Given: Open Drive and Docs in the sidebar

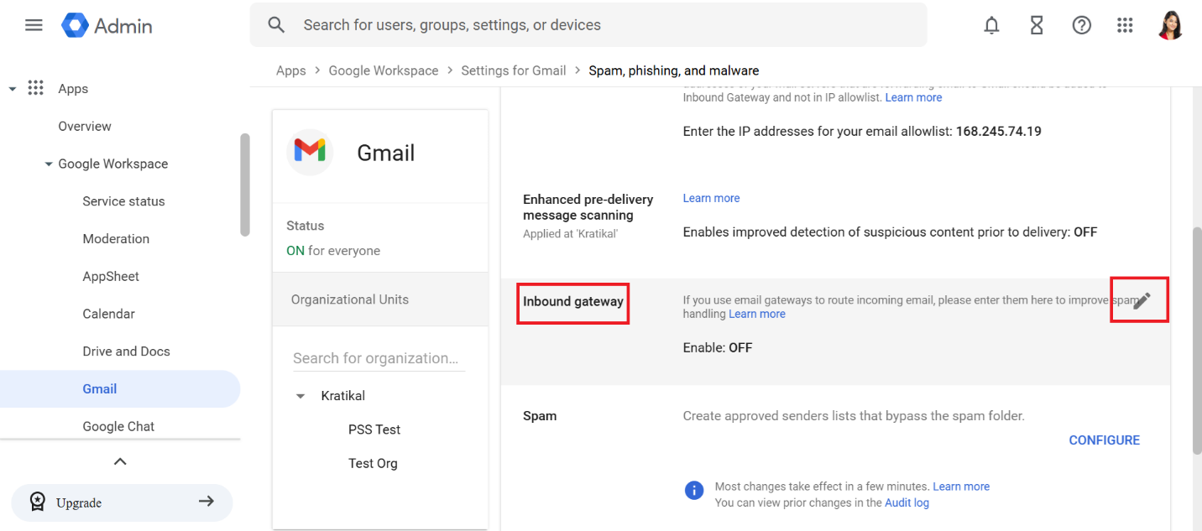Looking at the screenshot, I should pyautogui.click(x=126, y=351).
